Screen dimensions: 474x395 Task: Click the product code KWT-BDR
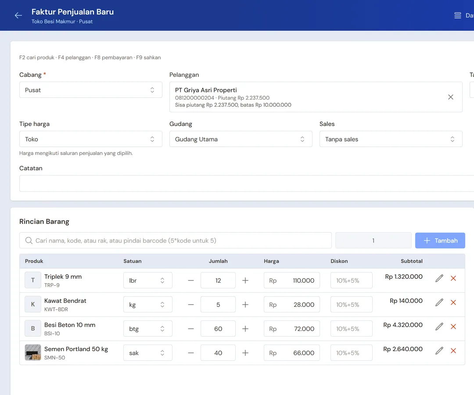coord(56,309)
